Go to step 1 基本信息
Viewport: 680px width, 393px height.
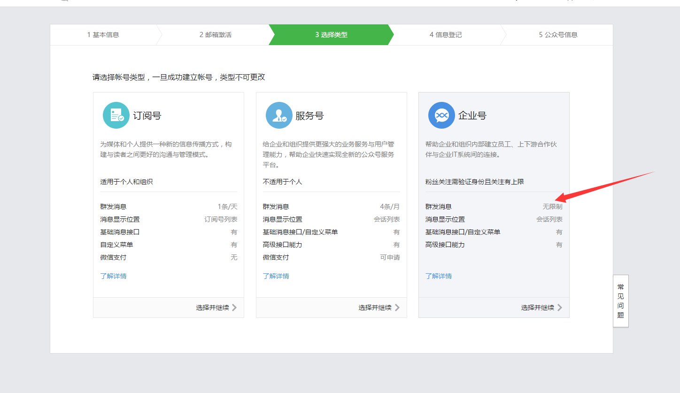click(103, 35)
